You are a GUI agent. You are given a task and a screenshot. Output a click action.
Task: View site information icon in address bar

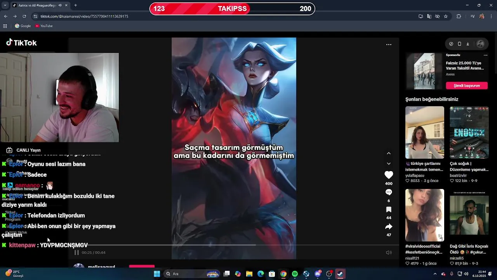point(35,16)
